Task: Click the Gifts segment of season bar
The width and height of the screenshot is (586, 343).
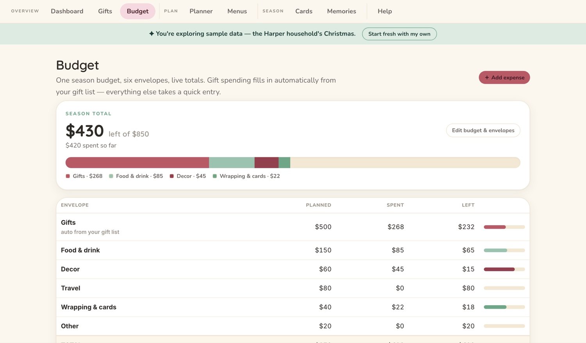Action: 137,163
